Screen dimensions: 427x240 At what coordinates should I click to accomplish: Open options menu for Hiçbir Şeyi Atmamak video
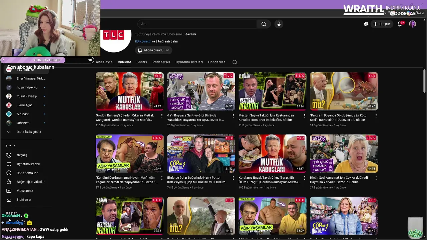(376, 178)
